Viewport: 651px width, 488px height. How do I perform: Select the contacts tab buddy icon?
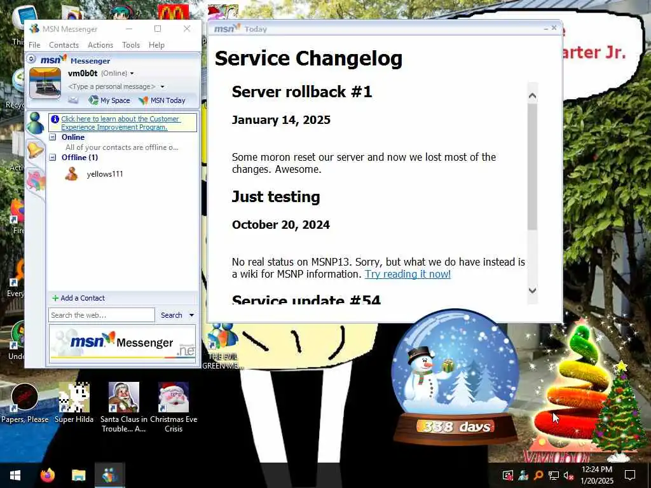(36, 123)
